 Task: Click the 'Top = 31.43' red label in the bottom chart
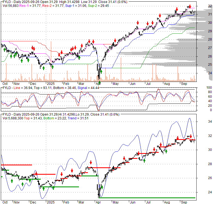point(33,118)
